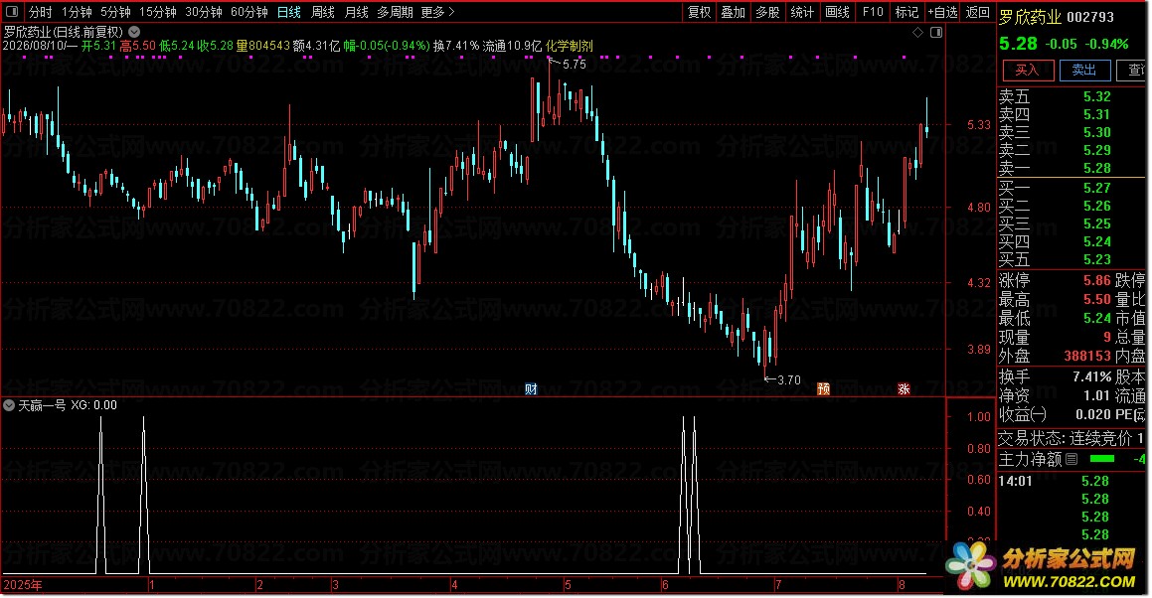This screenshot has height=598, width=1152.
Task: Click the green 主力净额 bar
Action: tap(1102, 459)
